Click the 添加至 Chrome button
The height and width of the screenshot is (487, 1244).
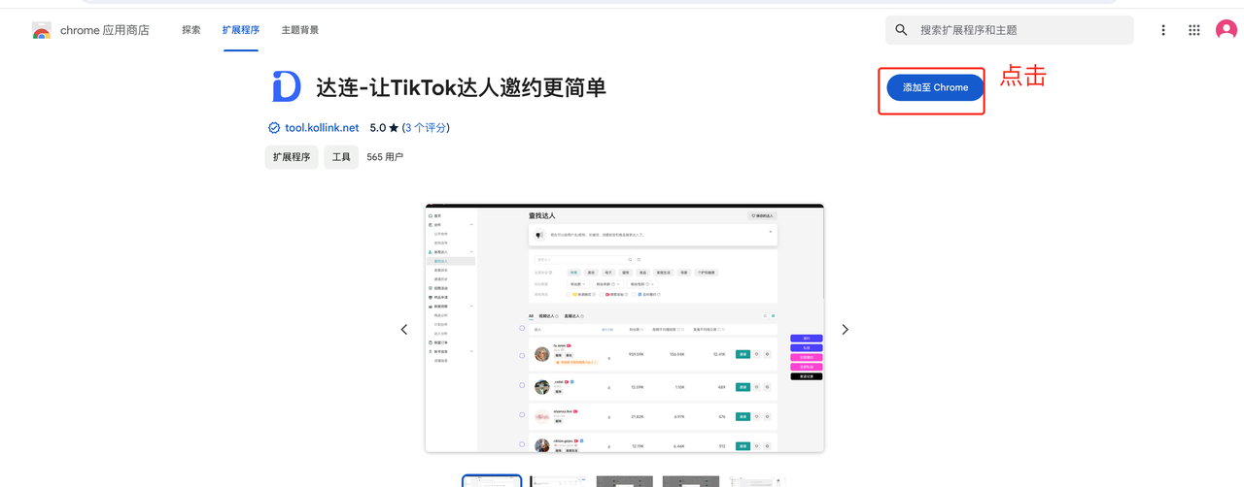(935, 87)
